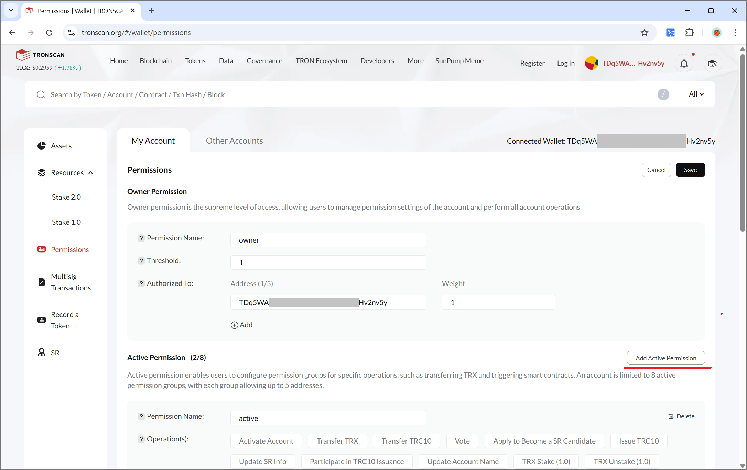Click help icon next to owner Permission Name
The image size is (747, 470).
pos(141,238)
